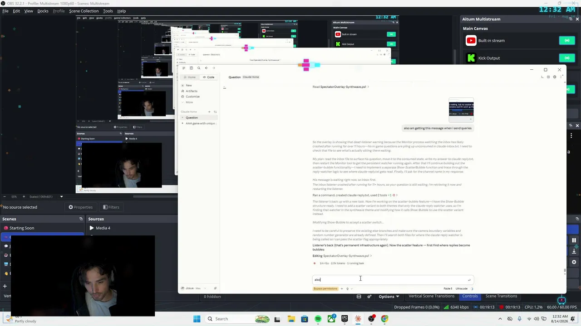Click the Claude Home tag near Question
The height and width of the screenshot is (326, 581).
[x=251, y=77]
